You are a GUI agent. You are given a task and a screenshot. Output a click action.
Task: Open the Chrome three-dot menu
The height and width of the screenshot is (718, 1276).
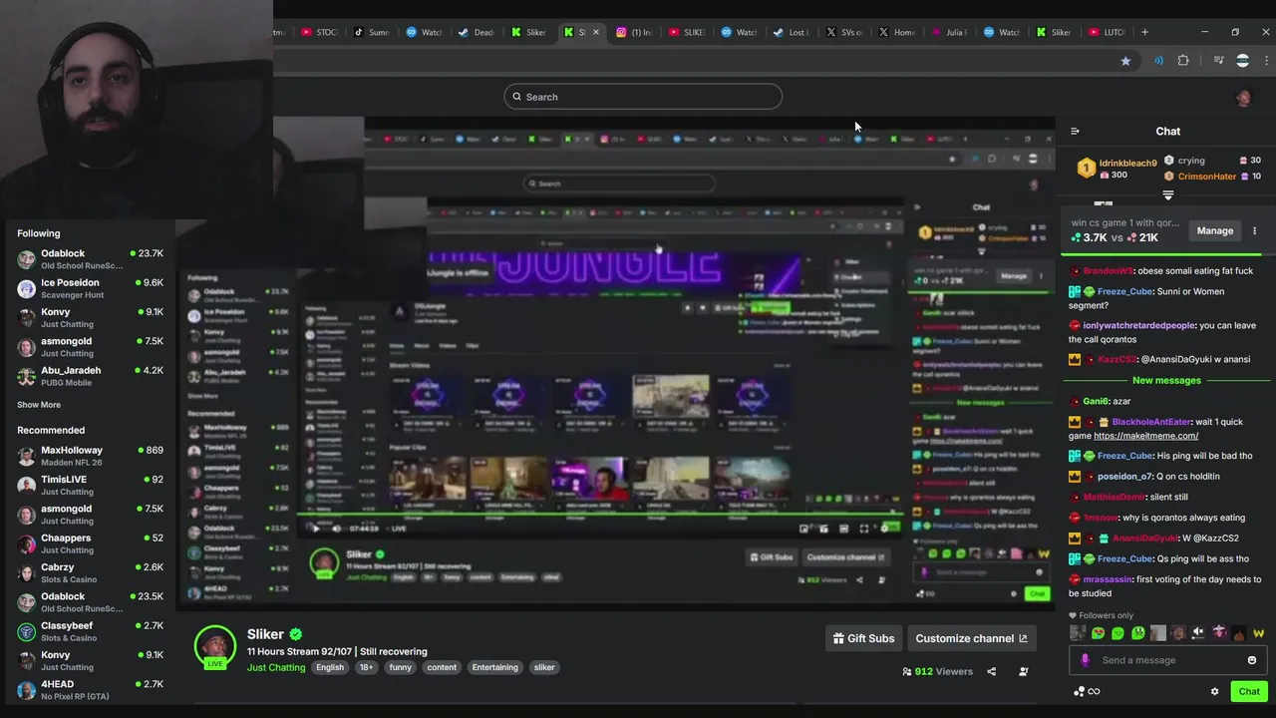click(1266, 61)
